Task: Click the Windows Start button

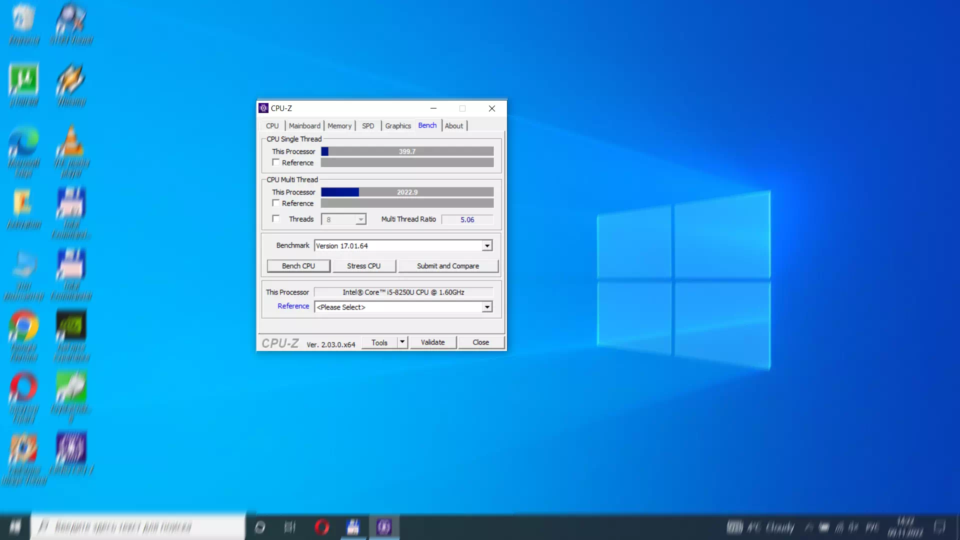Action: tap(14, 526)
